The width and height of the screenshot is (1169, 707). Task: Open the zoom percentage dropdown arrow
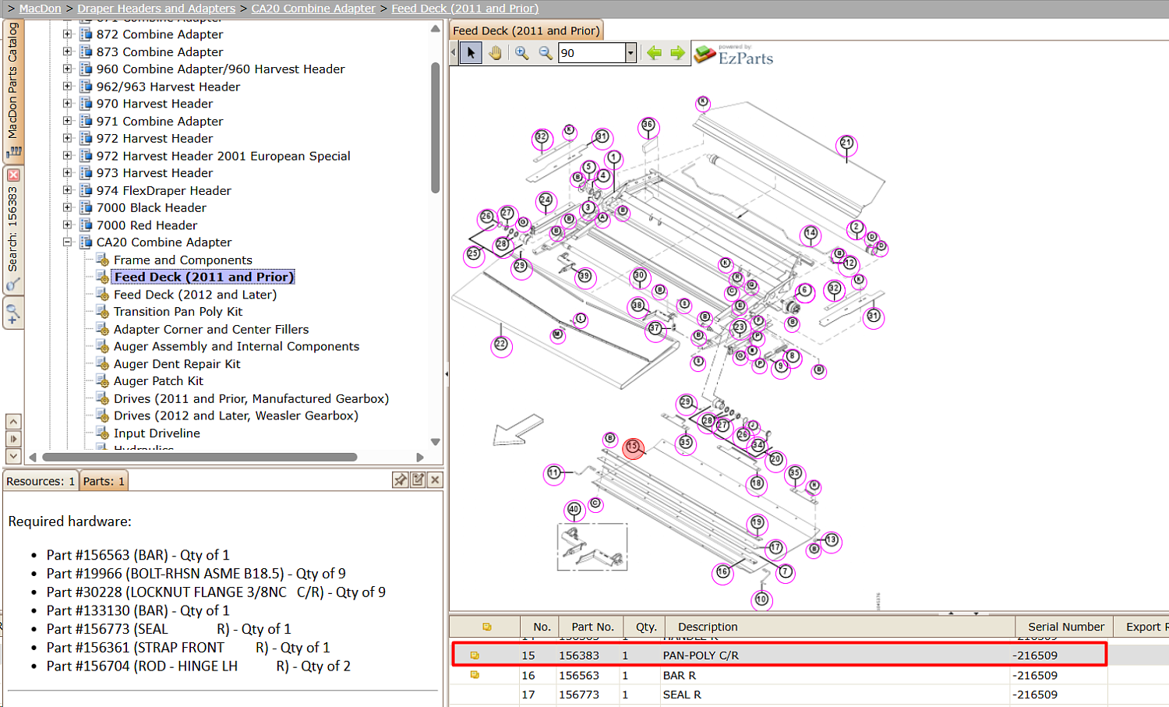point(630,53)
